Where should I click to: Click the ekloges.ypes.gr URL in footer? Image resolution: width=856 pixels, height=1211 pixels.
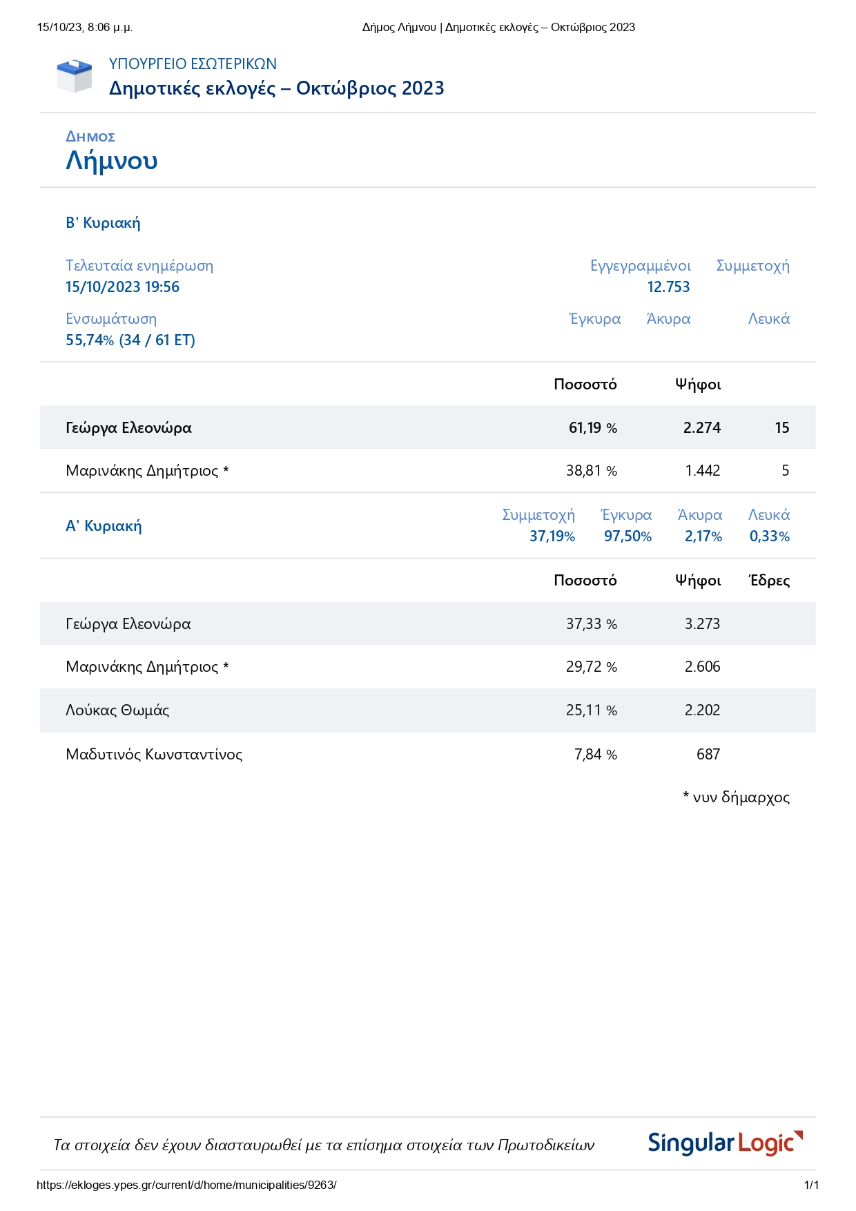[x=186, y=1185]
